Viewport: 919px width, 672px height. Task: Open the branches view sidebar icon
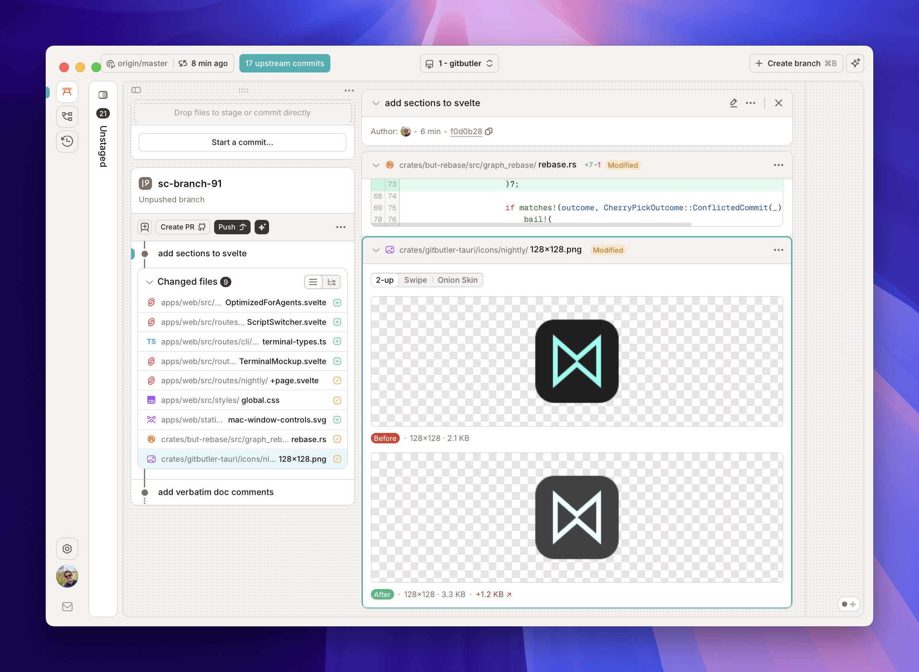tap(67, 117)
